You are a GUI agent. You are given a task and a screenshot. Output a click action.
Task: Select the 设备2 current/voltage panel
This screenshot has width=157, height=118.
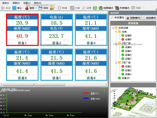click(x=57, y=30)
